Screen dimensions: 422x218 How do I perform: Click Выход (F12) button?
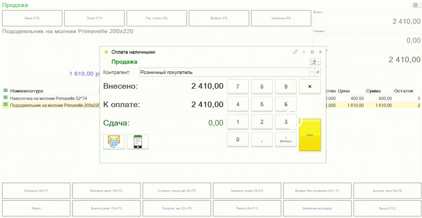click(x=388, y=208)
